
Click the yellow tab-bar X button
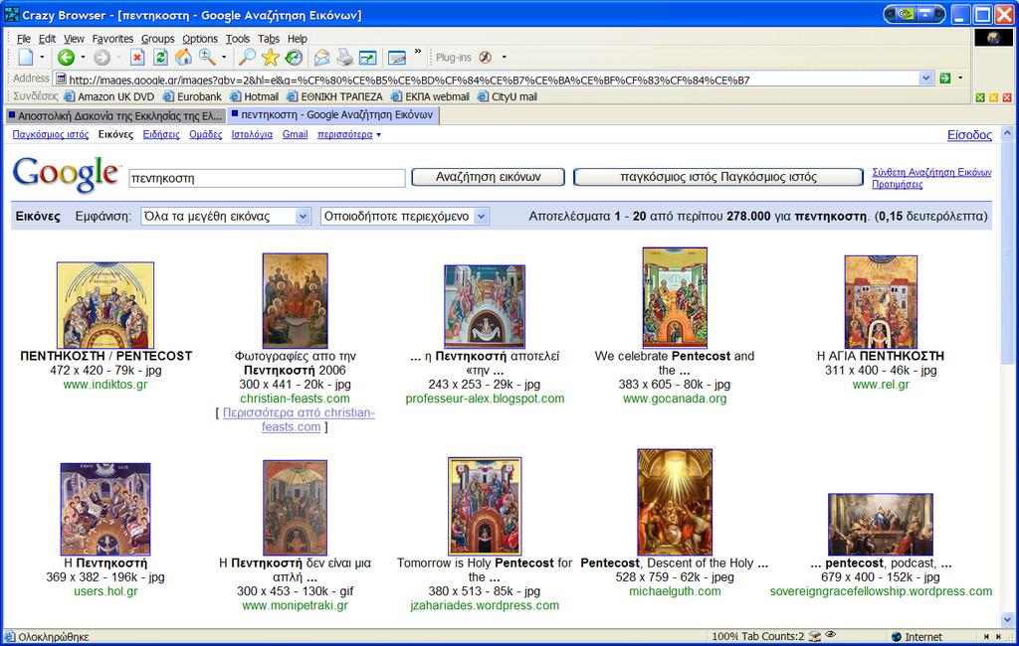click(993, 97)
